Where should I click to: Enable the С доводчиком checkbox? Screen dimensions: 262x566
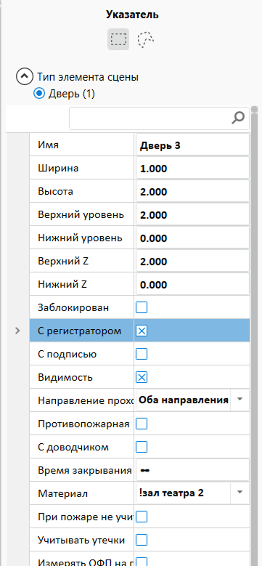(142, 448)
